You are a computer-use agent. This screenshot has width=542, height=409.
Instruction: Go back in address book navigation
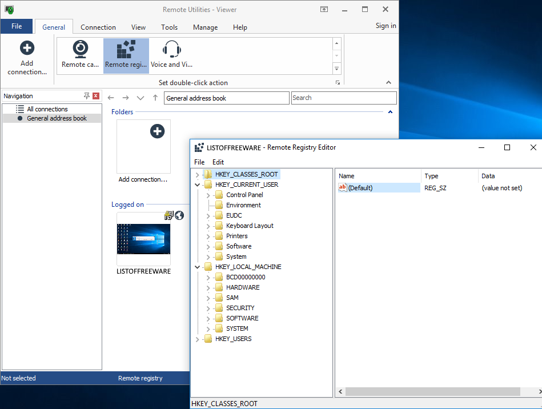(x=111, y=98)
